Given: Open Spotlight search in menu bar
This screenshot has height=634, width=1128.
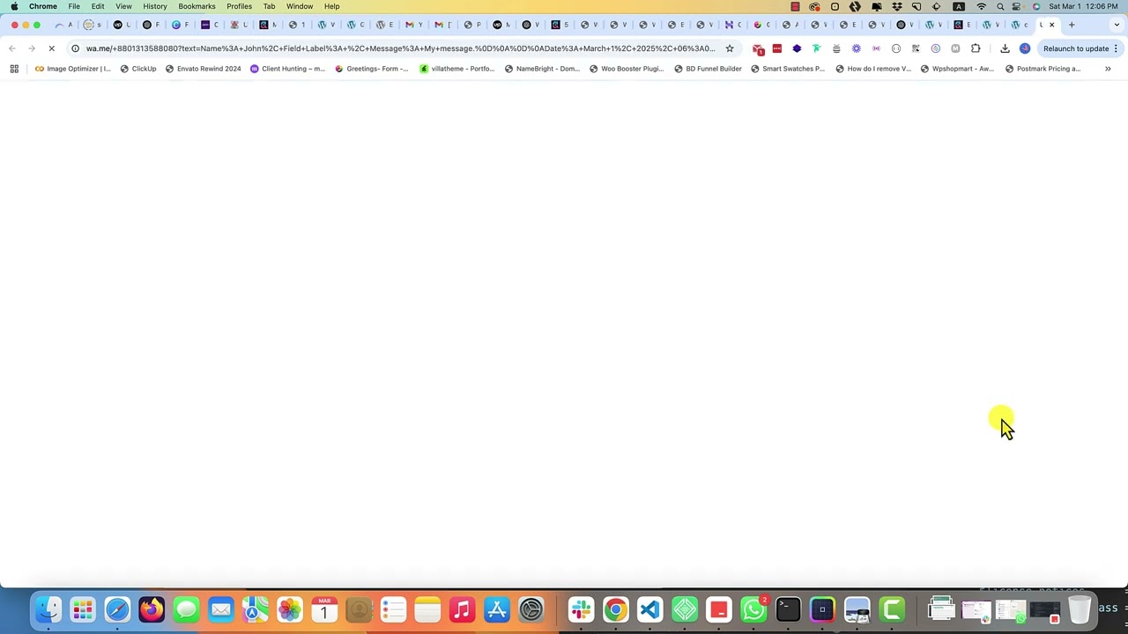Looking at the screenshot, I should pos(1000,6).
